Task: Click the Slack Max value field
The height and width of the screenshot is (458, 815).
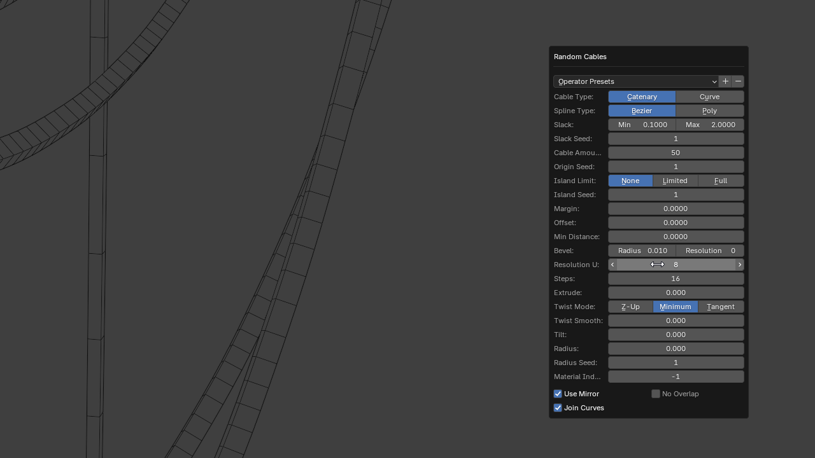Action: 710,125
